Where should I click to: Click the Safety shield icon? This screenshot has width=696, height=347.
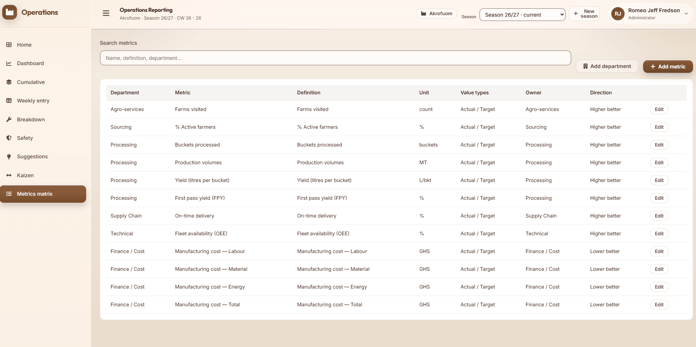click(9, 138)
